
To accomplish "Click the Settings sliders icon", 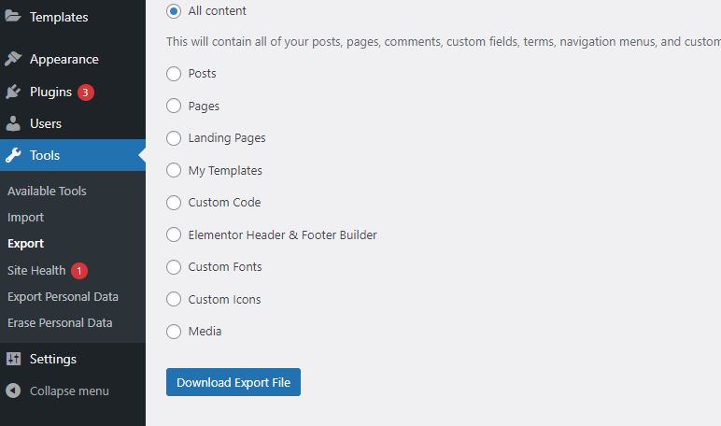I will [13, 359].
